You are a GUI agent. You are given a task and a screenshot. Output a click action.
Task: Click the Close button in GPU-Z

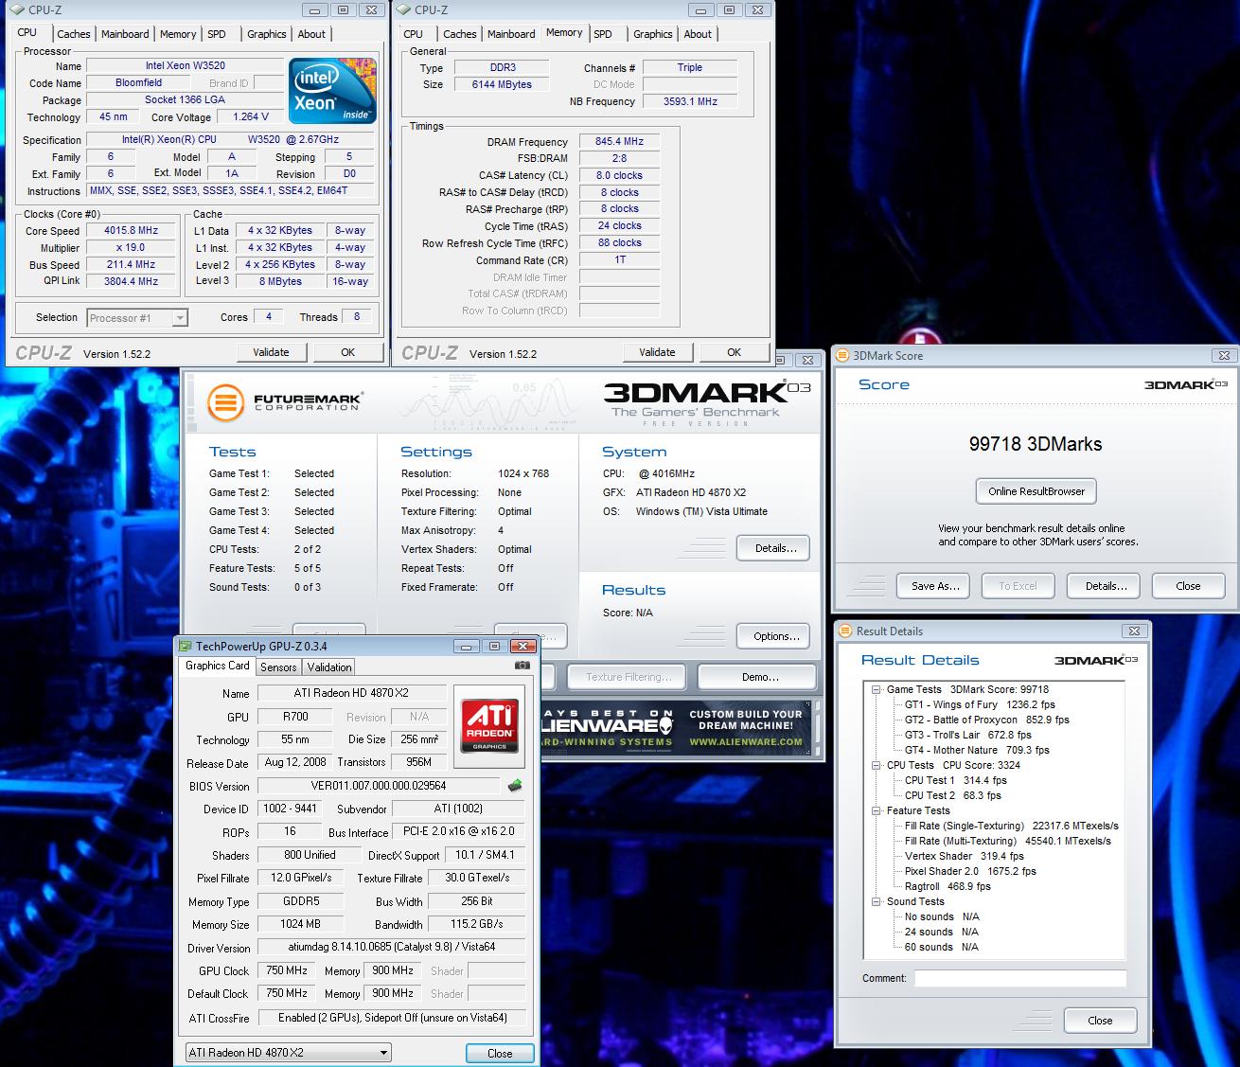tap(500, 1053)
